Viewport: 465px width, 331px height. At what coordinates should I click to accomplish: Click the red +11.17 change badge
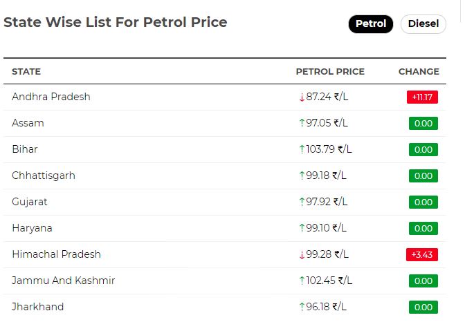click(422, 97)
